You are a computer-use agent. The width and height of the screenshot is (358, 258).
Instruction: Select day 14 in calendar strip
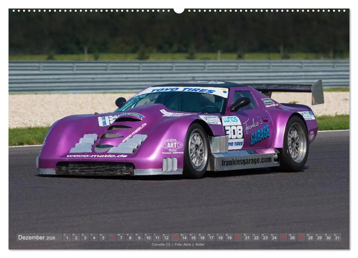184,238
